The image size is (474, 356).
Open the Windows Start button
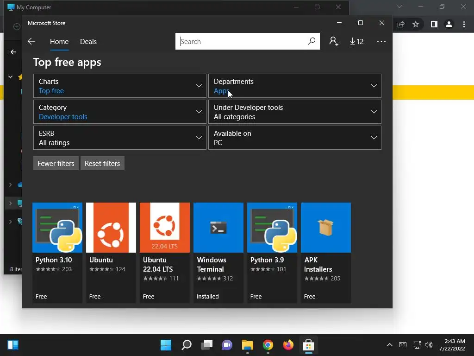coord(166,345)
